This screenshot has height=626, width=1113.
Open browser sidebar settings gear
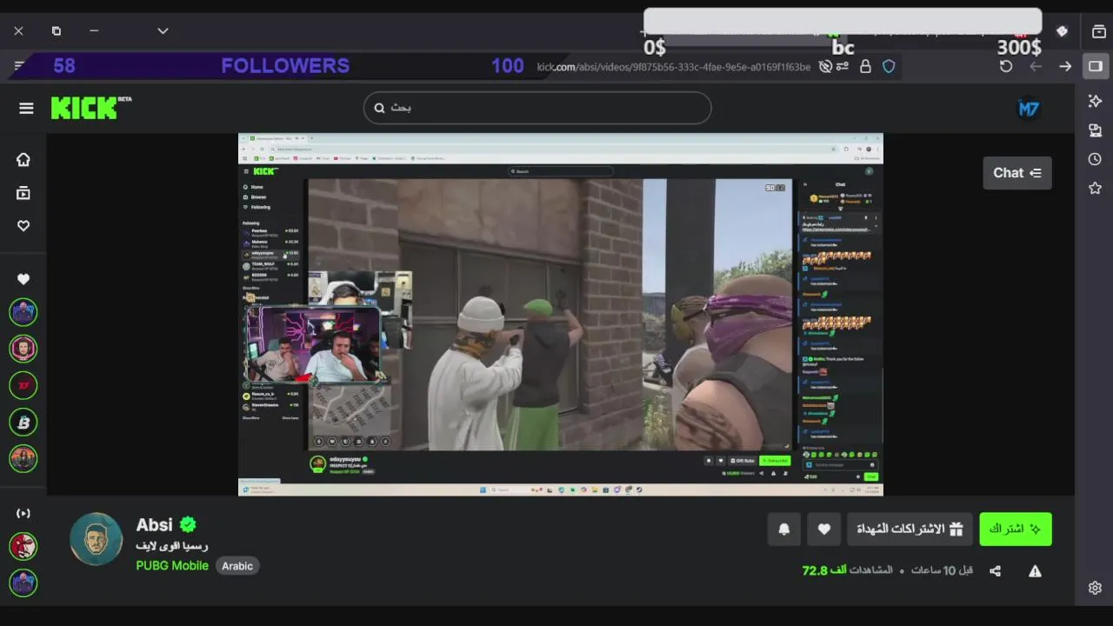point(1096,588)
